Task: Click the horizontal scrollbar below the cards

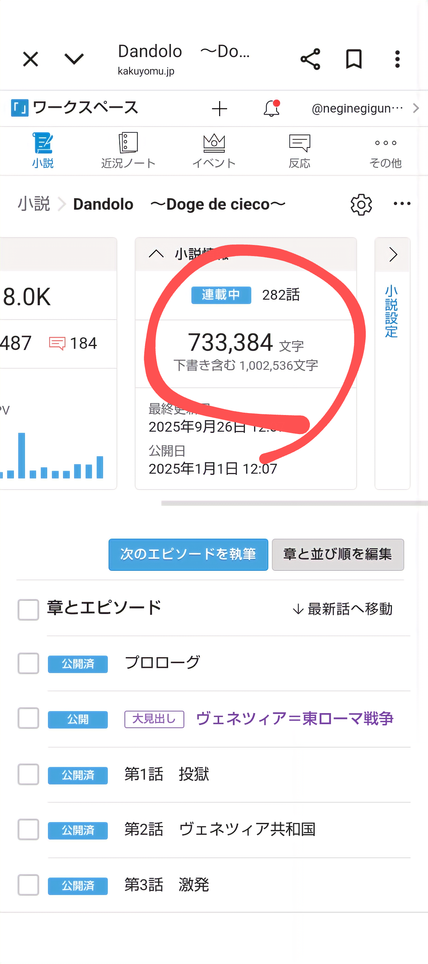Action: point(294,503)
